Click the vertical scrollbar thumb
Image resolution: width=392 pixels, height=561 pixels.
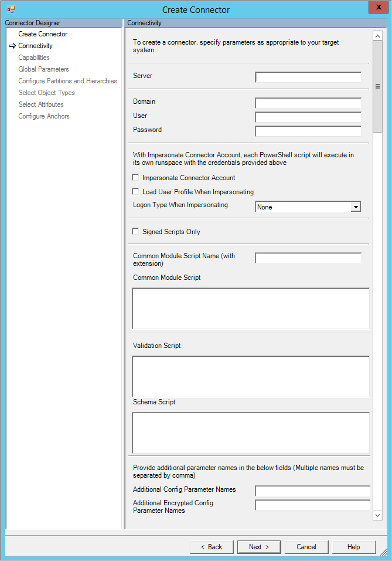pos(377,86)
